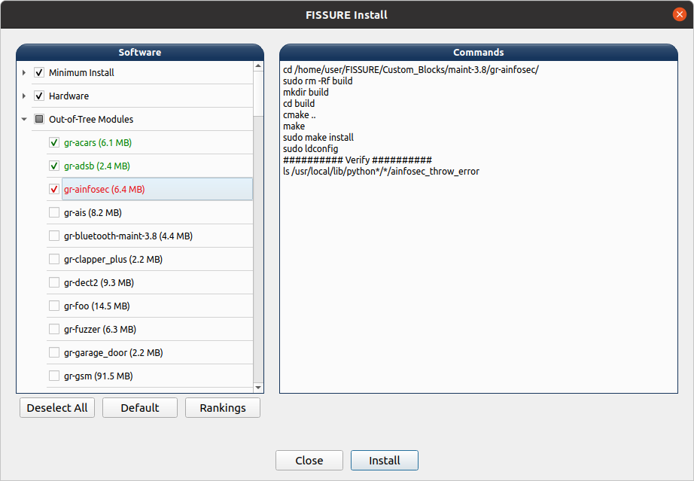
Task: Select the gr-ainfosec (6.4 MB) row
Action: point(157,190)
